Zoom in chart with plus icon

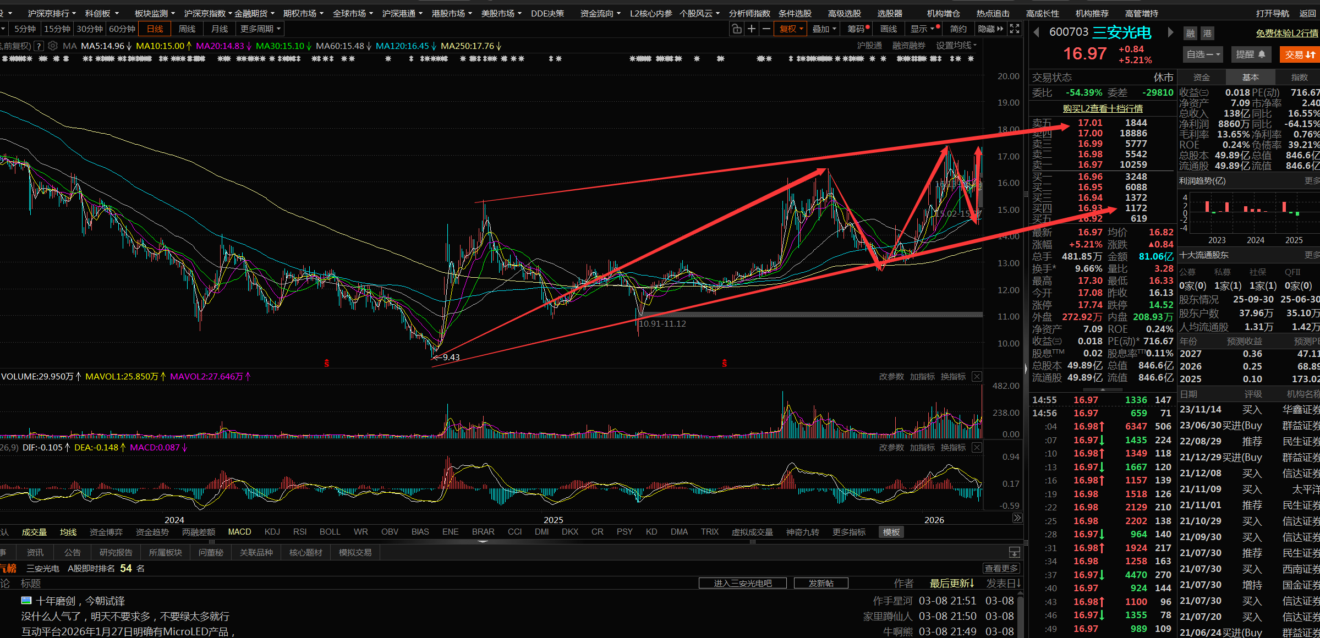[x=752, y=29]
